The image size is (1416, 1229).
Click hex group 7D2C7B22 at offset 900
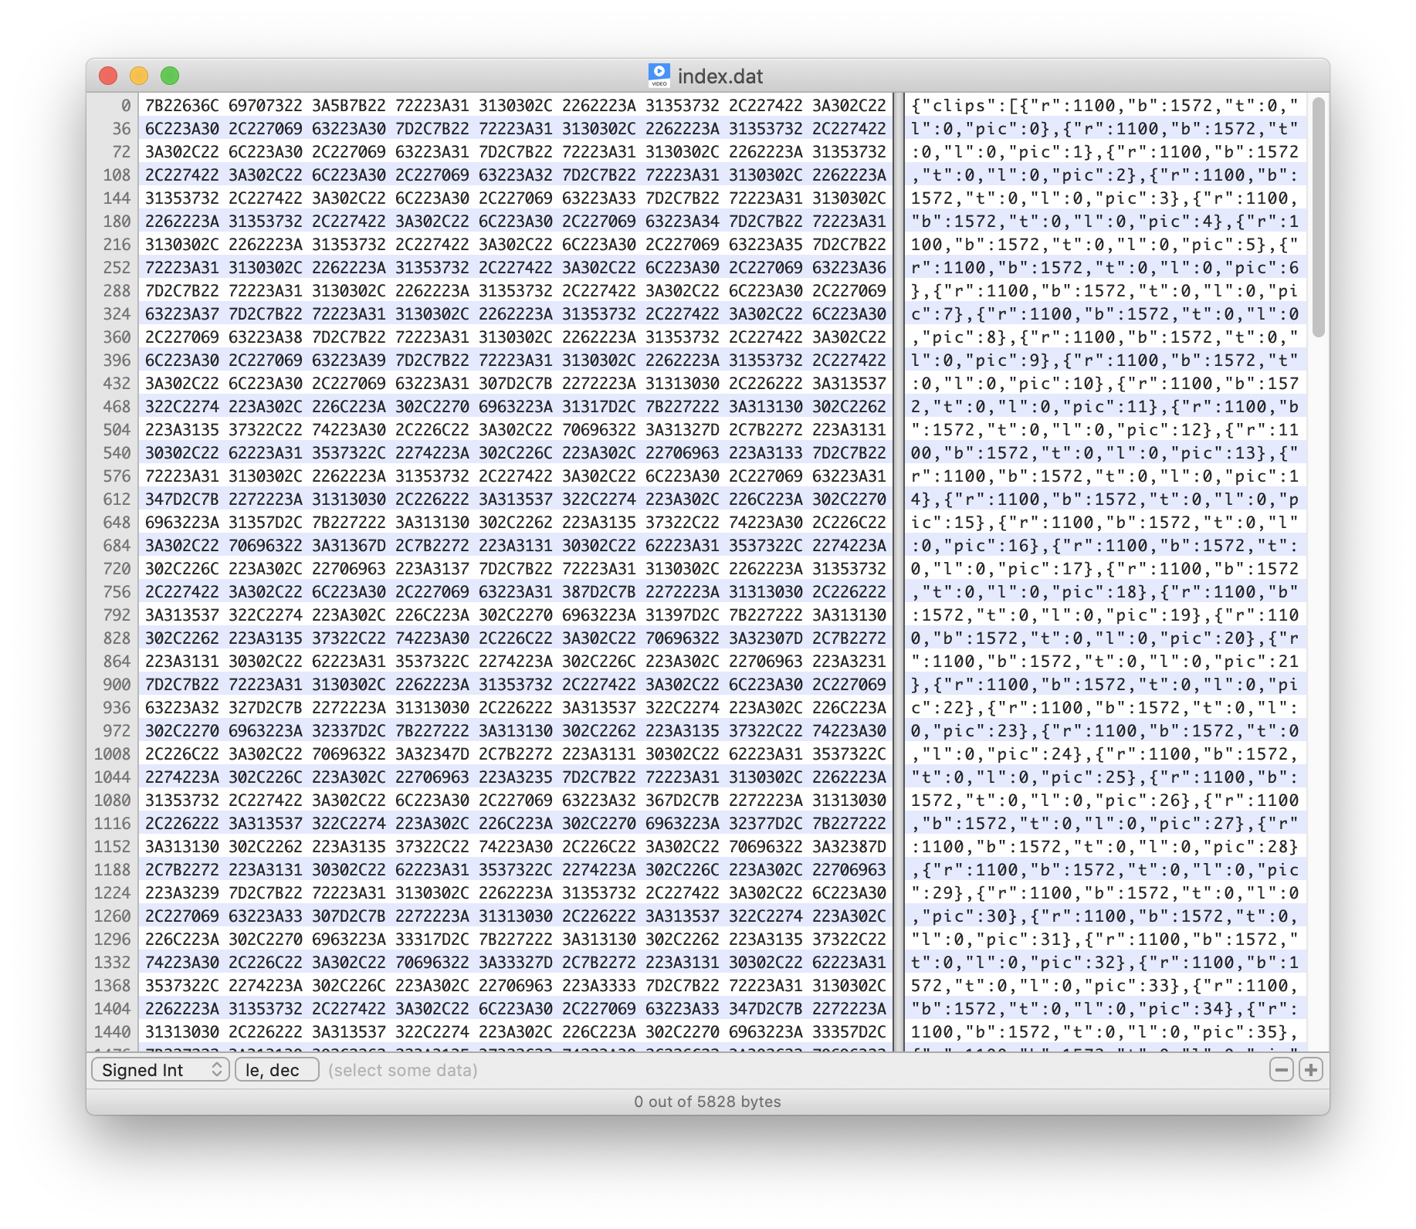point(182,684)
